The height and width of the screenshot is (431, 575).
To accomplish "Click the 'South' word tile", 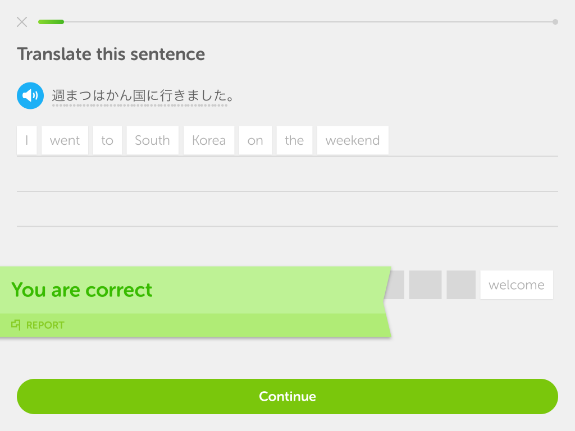I will tap(153, 140).
